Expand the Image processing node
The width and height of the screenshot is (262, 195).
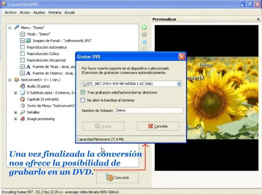(16, 119)
